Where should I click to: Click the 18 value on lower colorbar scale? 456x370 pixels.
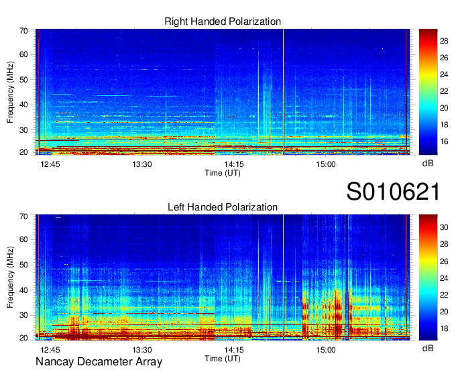point(444,328)
